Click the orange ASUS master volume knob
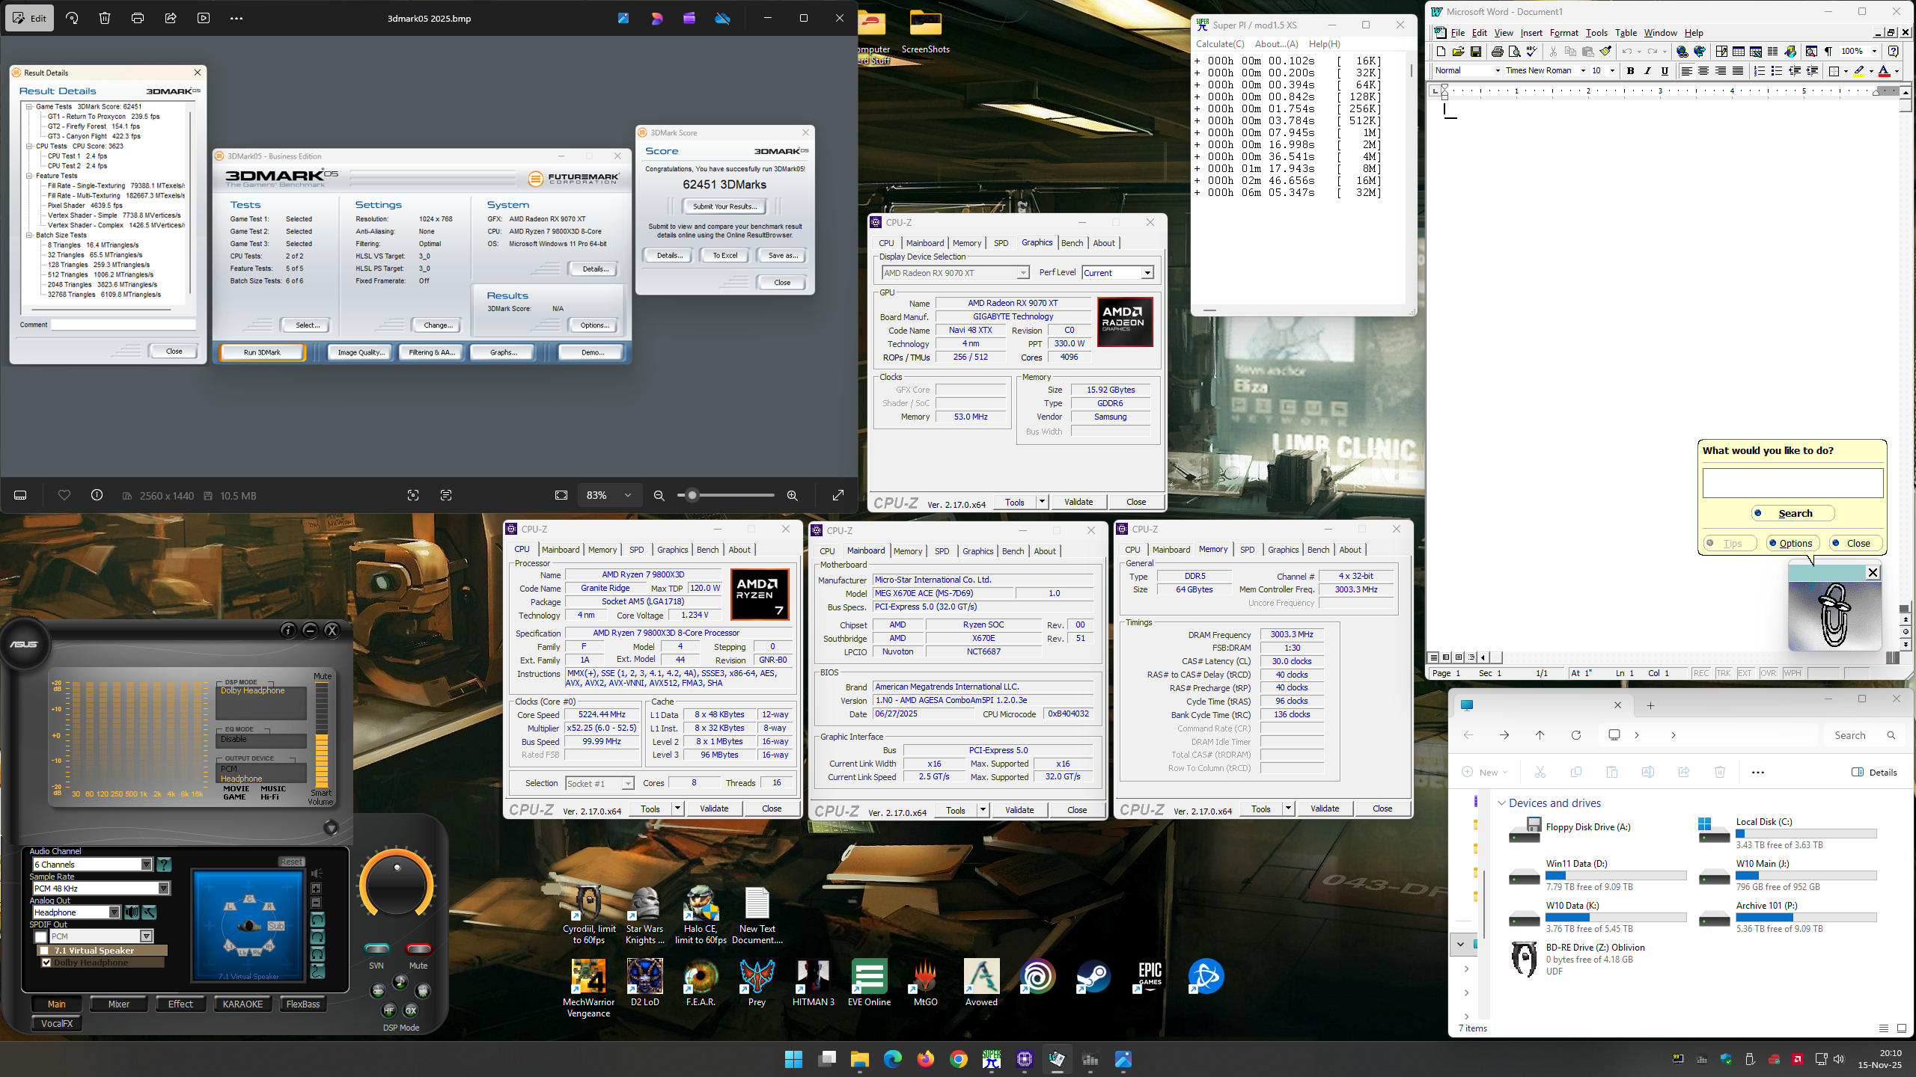The height and width of the screenshot is (1077, 1916). (397, 885)
